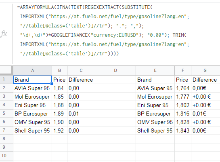This screenshot has height=162, width=220.
Task: Click price cell 1,92
Action: click(x=59, y=130)
